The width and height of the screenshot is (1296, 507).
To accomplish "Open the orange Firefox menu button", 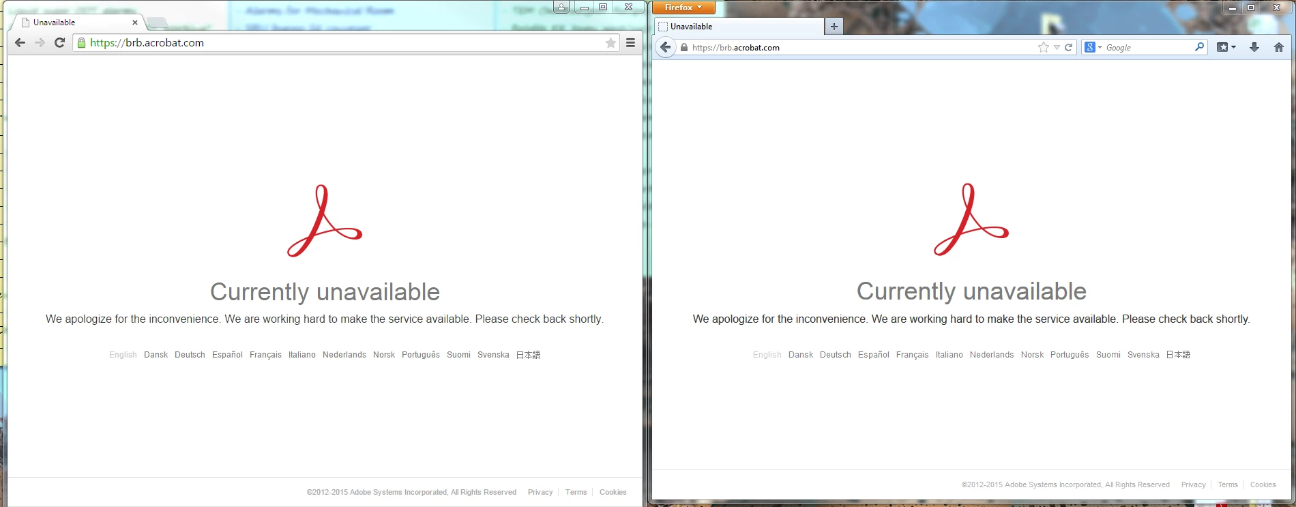I will click(683, 8).
